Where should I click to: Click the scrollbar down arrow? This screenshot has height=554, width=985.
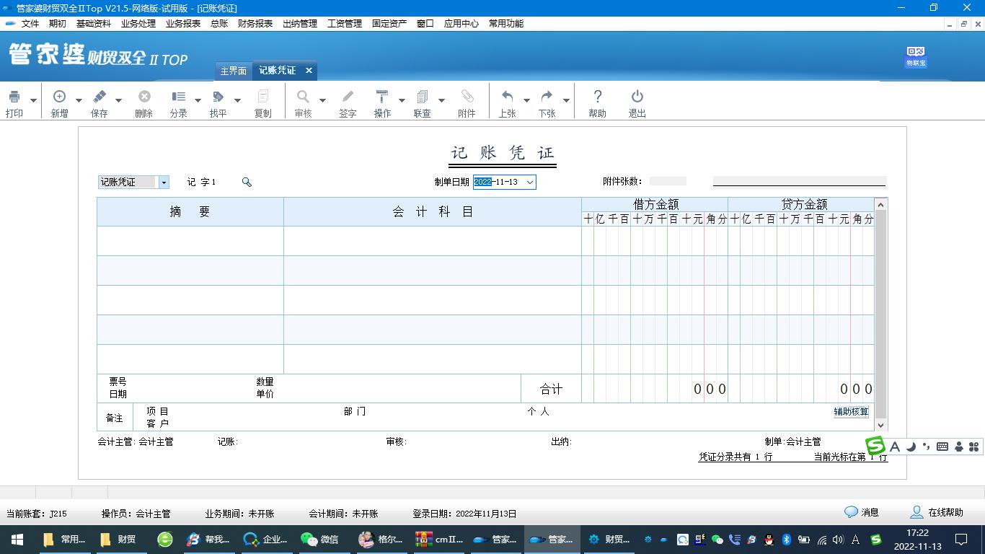pos(880,426)
